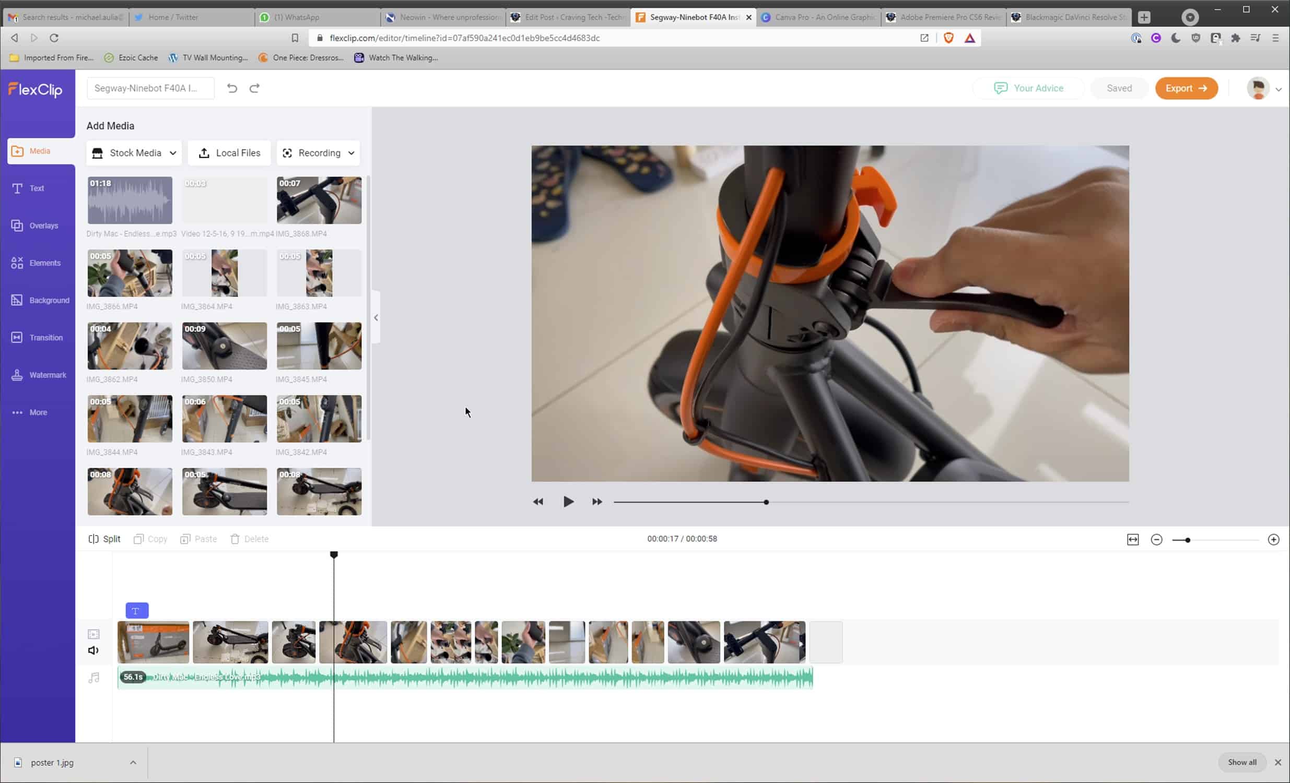Image resolution: width=1290 pixels, height=783 pixels.
Task: Skip forward in the preview
Action: [x=597, y=502]
